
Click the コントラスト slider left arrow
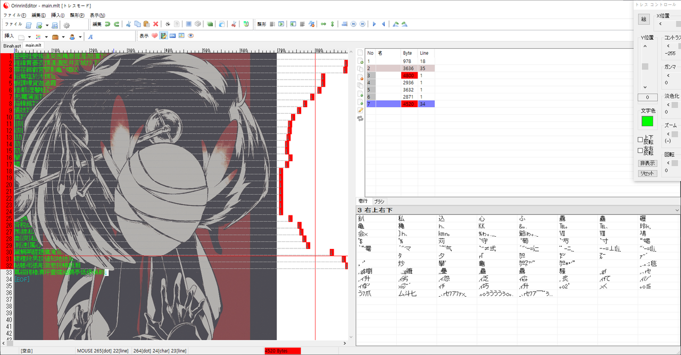[x=668, y=46]
